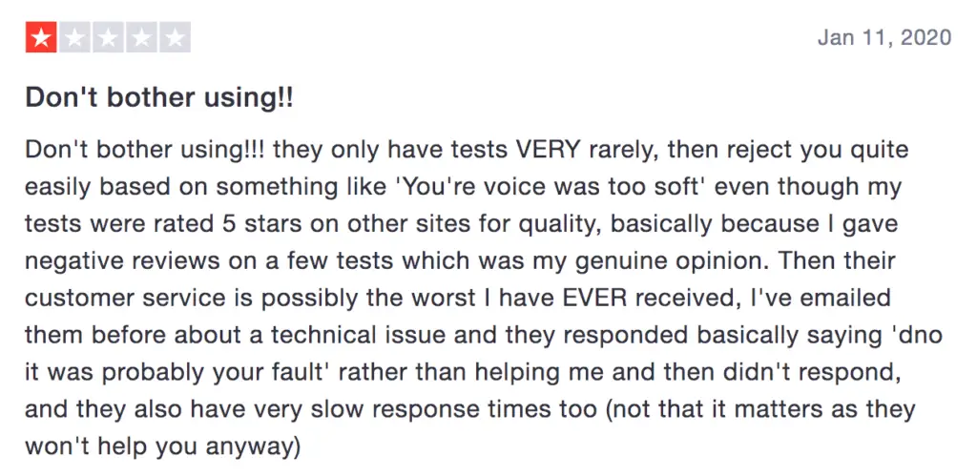
Task: Click the second grey rating star
Action: tap(74, 37)
